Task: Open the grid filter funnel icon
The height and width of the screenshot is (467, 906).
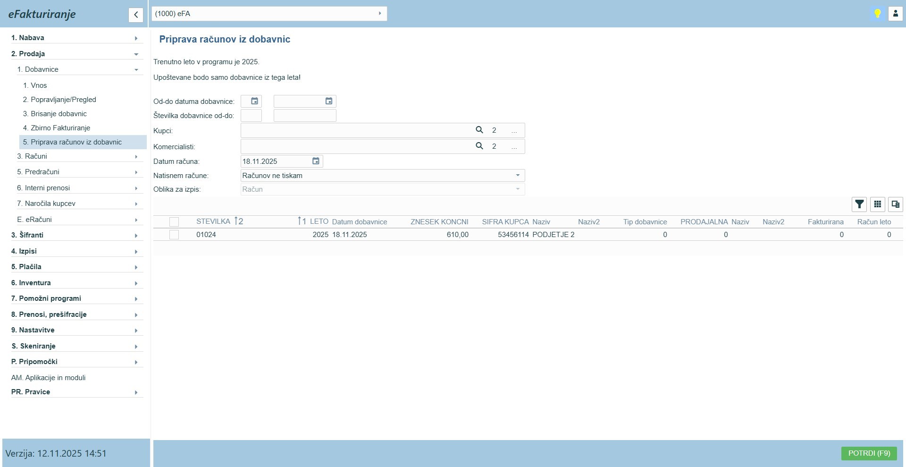Action: coord(859,204)
